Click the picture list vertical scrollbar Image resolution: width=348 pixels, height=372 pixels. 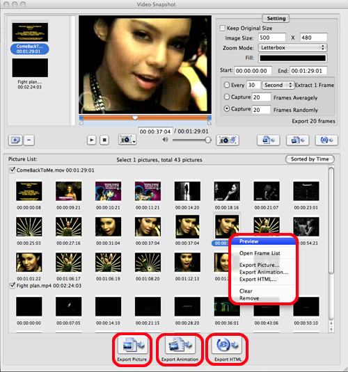(331, 220)
